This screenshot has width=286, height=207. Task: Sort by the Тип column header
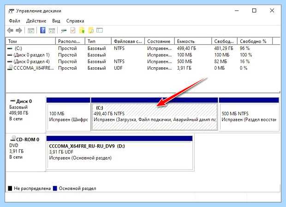[x=98, y=41]
